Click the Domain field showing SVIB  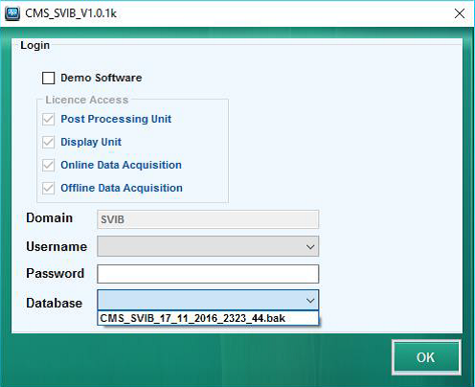pyautogui.click(x=208, y=219)
